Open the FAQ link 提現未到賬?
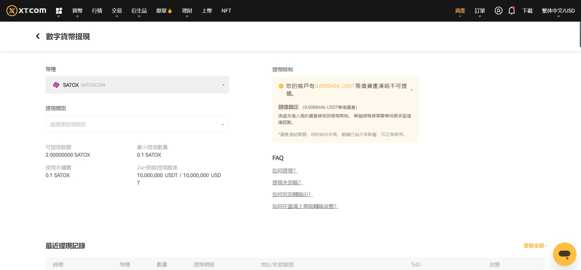This screenshot has width=581, height=270. [287, 183]
